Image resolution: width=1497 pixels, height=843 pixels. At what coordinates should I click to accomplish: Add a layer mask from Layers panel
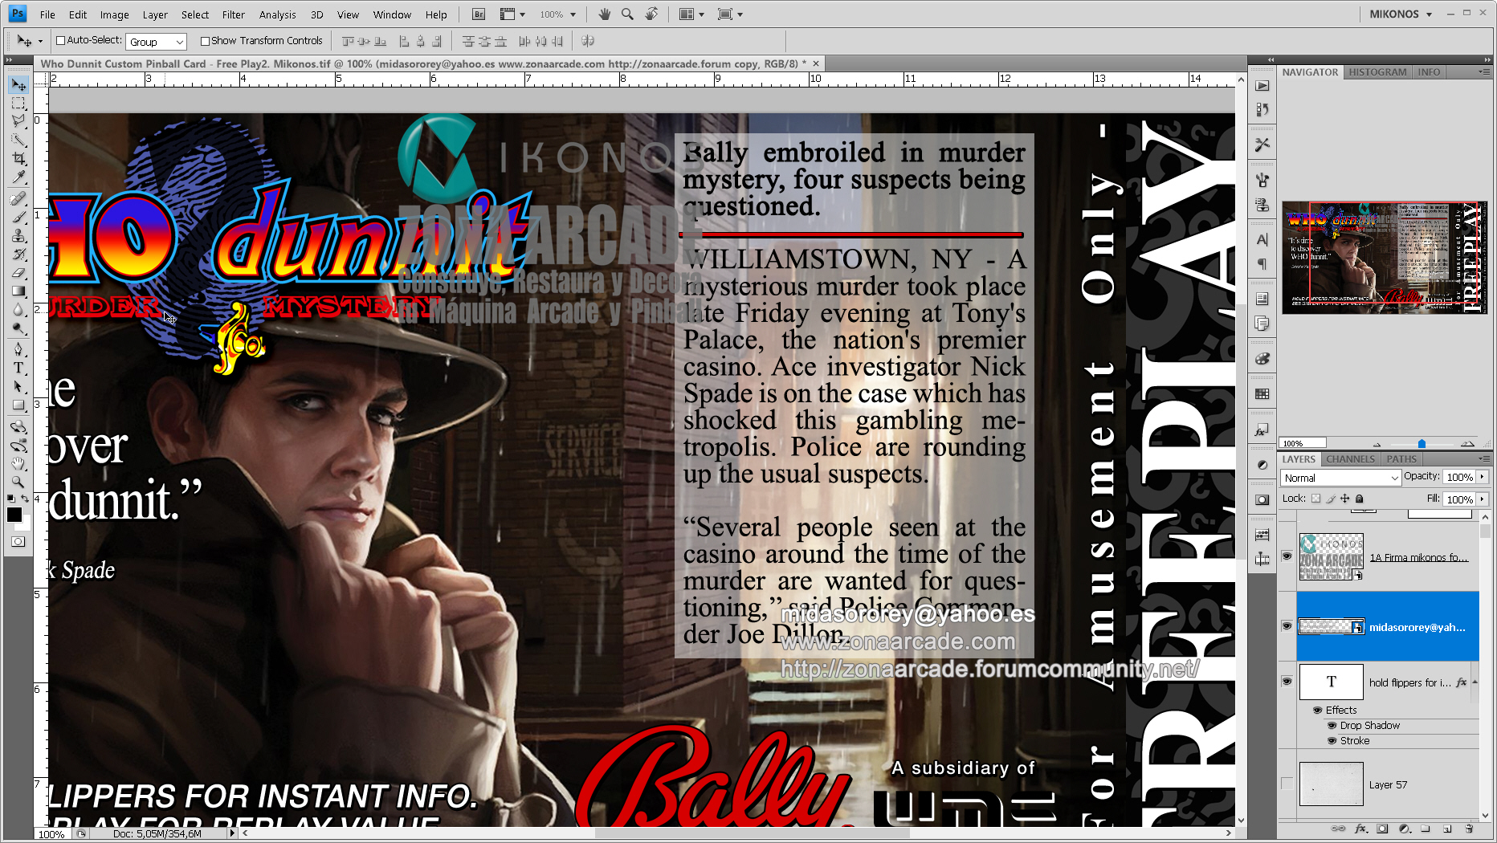click(x=1382, y=829)
